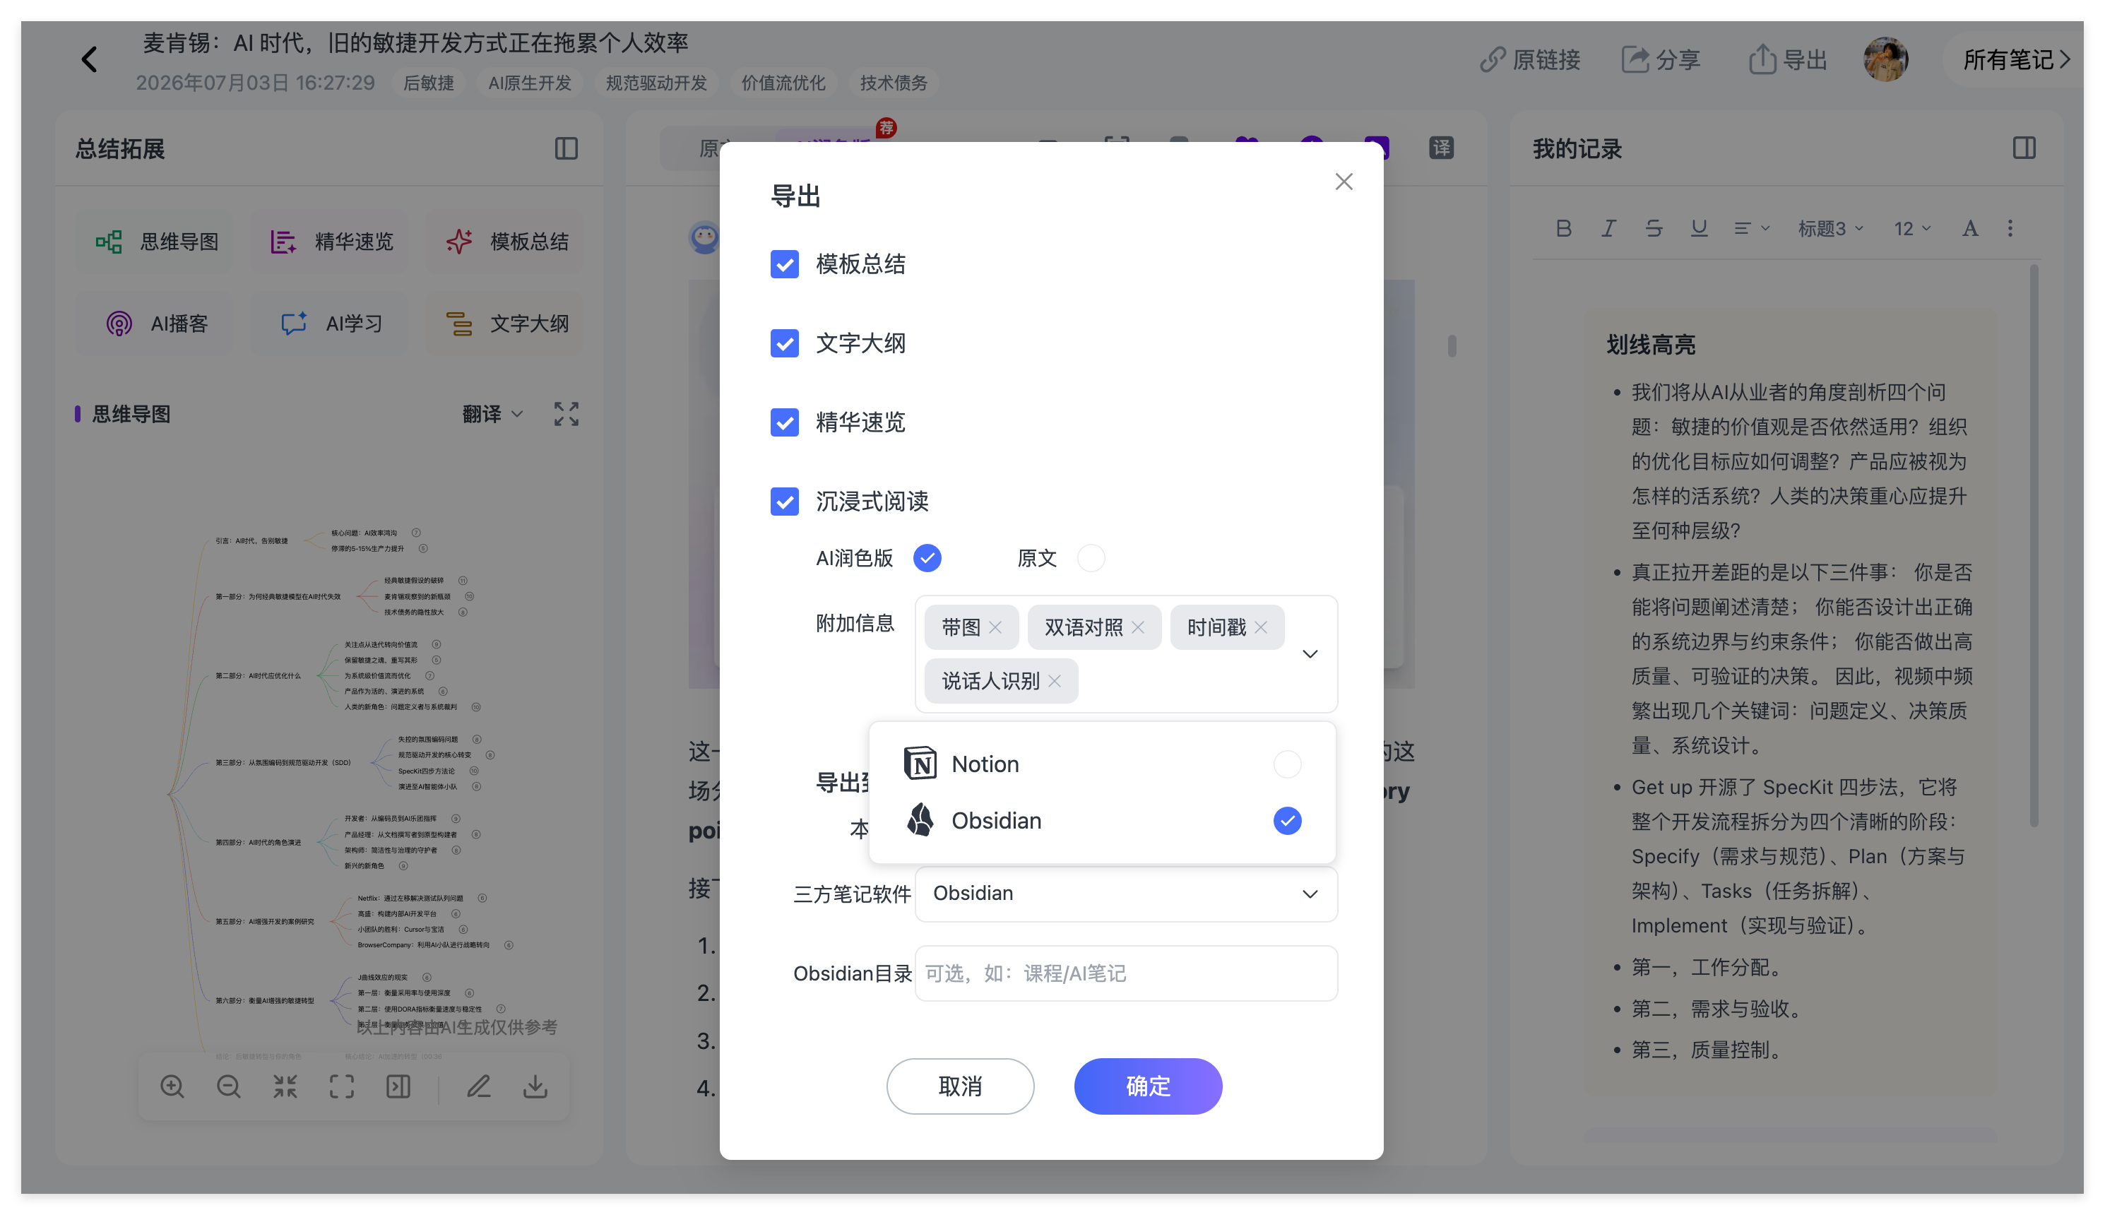Expand mind map to fullscreen
Image resolution: width=2105 pixels, height=1215 pixels.
[566, 414]
